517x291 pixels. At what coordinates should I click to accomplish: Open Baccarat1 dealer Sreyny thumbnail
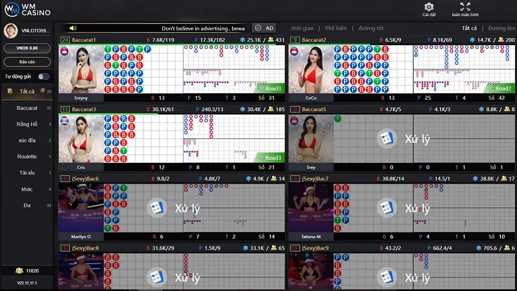click(x=81, y=69)
